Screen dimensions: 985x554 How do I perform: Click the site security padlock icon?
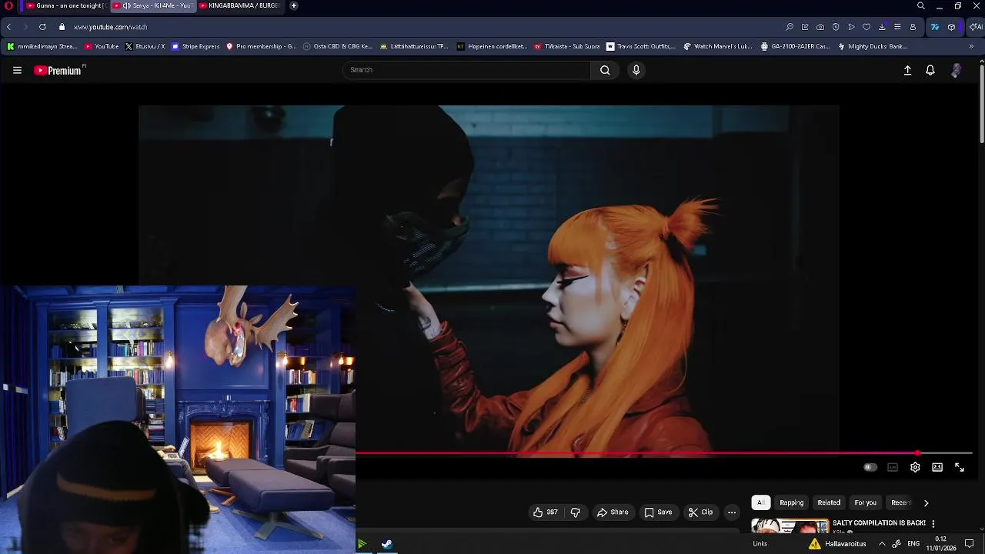coord(62,27)
